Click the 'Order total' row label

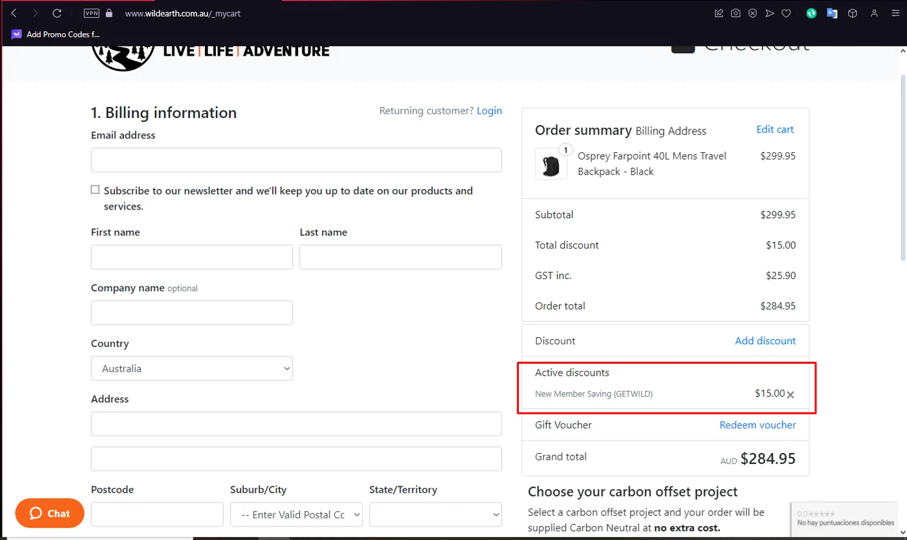pyautogui.click(x=560, y=306)
